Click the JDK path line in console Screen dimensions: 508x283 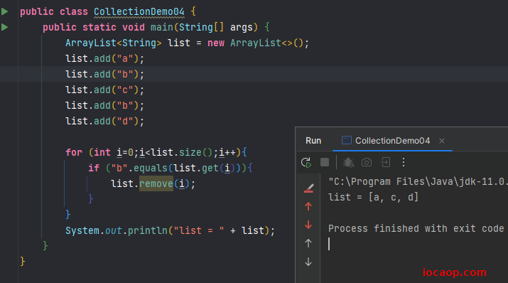418,181
